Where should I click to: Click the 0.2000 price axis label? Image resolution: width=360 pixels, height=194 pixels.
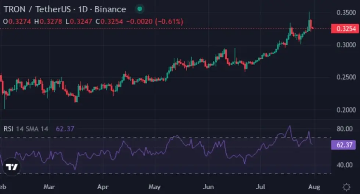click(346, 110)
